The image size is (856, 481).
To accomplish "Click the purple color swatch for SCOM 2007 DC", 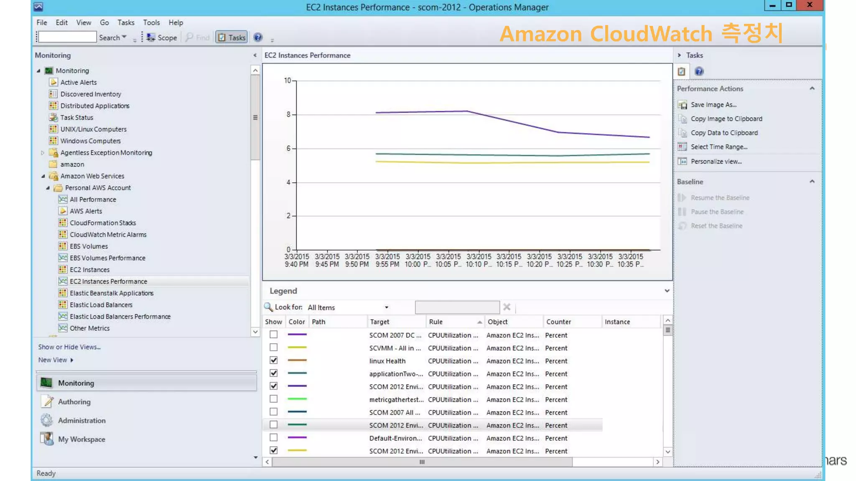I will coord(297,334).
